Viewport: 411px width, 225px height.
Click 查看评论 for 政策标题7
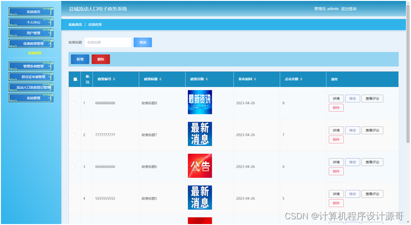[x=372, y=130]
